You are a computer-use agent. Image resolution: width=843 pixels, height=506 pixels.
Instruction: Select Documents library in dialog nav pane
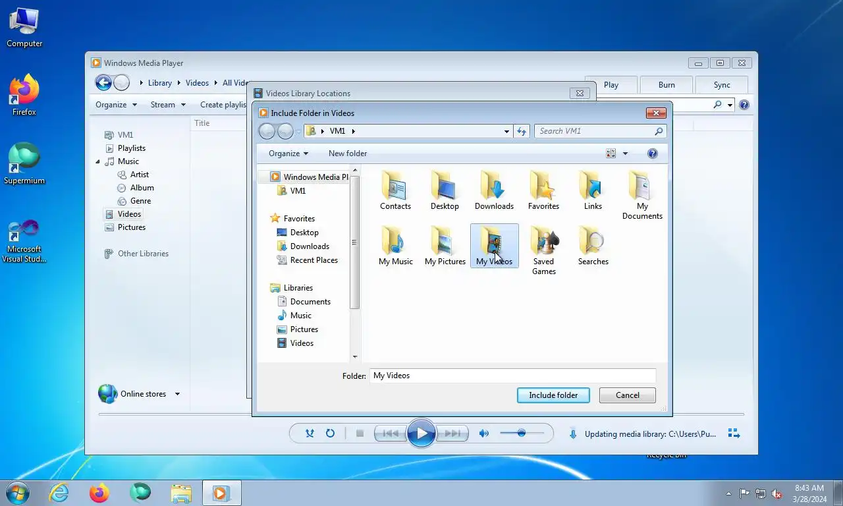pyautogui.click(x=304, y=302)
